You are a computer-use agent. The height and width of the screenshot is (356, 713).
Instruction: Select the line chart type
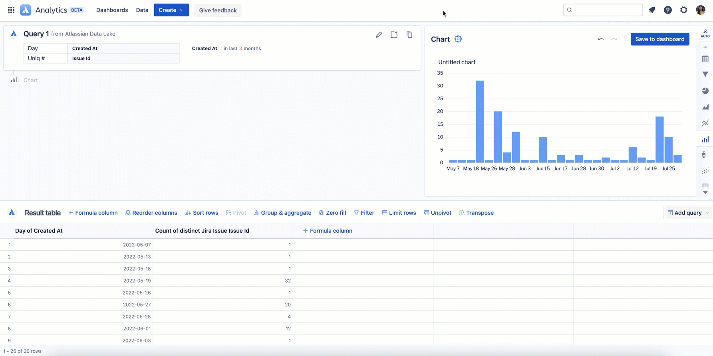pyautogui.click(x=705, y=123)
